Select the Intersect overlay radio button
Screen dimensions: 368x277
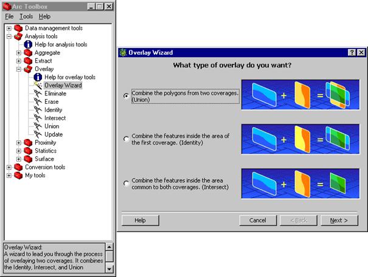(x=126, y=183)
